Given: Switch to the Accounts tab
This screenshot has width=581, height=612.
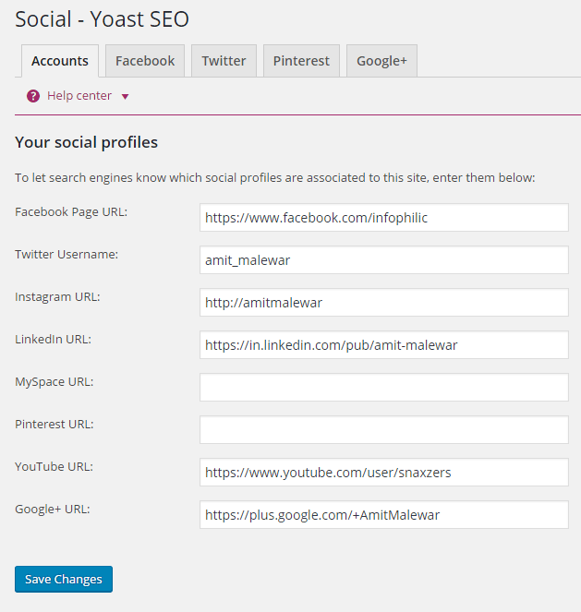Looking at the screenshot, I should coord(60,61).
